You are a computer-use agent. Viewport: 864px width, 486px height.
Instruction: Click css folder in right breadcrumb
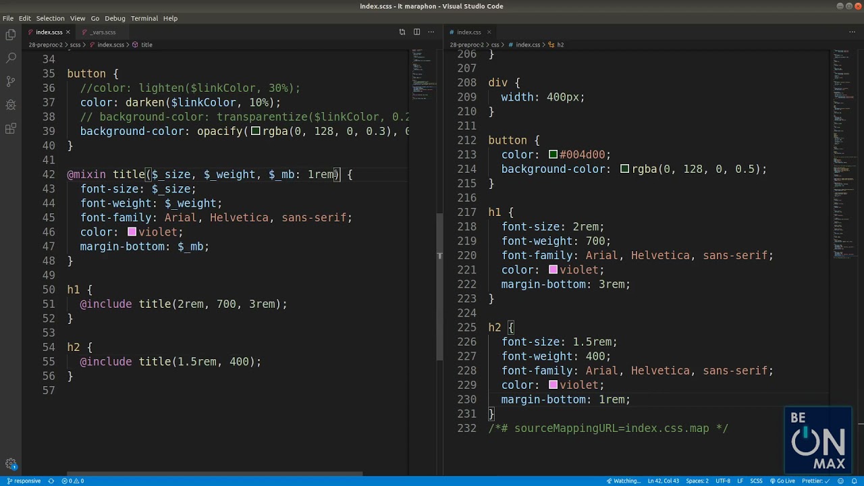[x=495, y=45]
